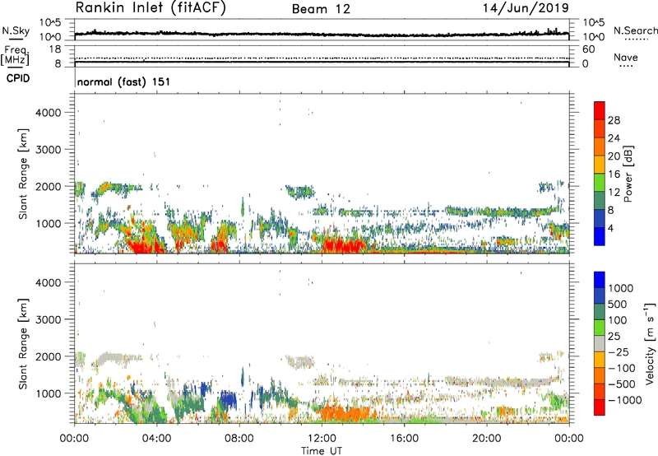Click the '-1000' tick on the Velocity colorbar
The height and width of the screenshot is (456, 658).
pyautogui.click(x=625, y=400)
